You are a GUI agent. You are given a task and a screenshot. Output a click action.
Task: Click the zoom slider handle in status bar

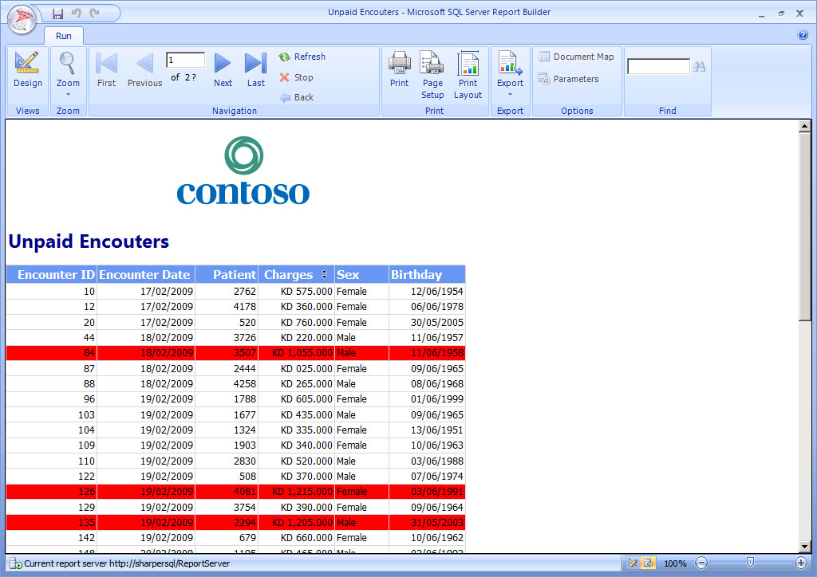[x=750, y=563]
